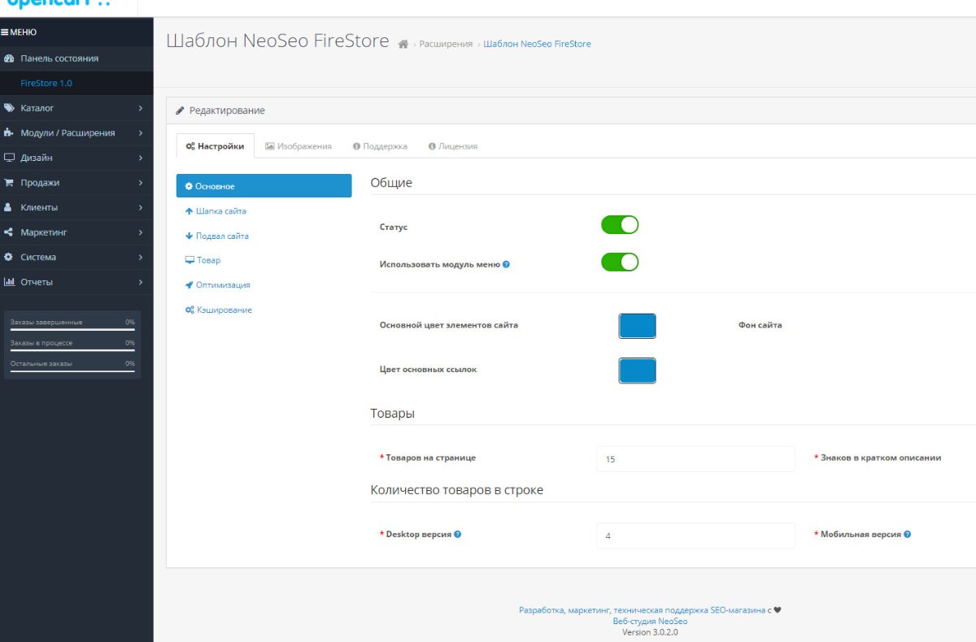Click Расширения breadcrumb link
The width and height of the screenshot is (976, 642).
(446, 44)
